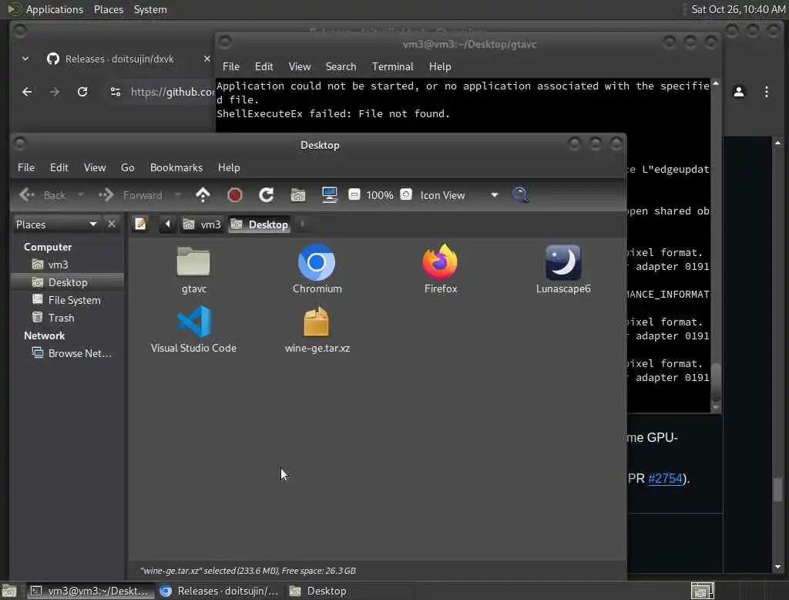Click the Desktop path bar button
The width and height of the screenshot is (789, 600).
point(260,224)
